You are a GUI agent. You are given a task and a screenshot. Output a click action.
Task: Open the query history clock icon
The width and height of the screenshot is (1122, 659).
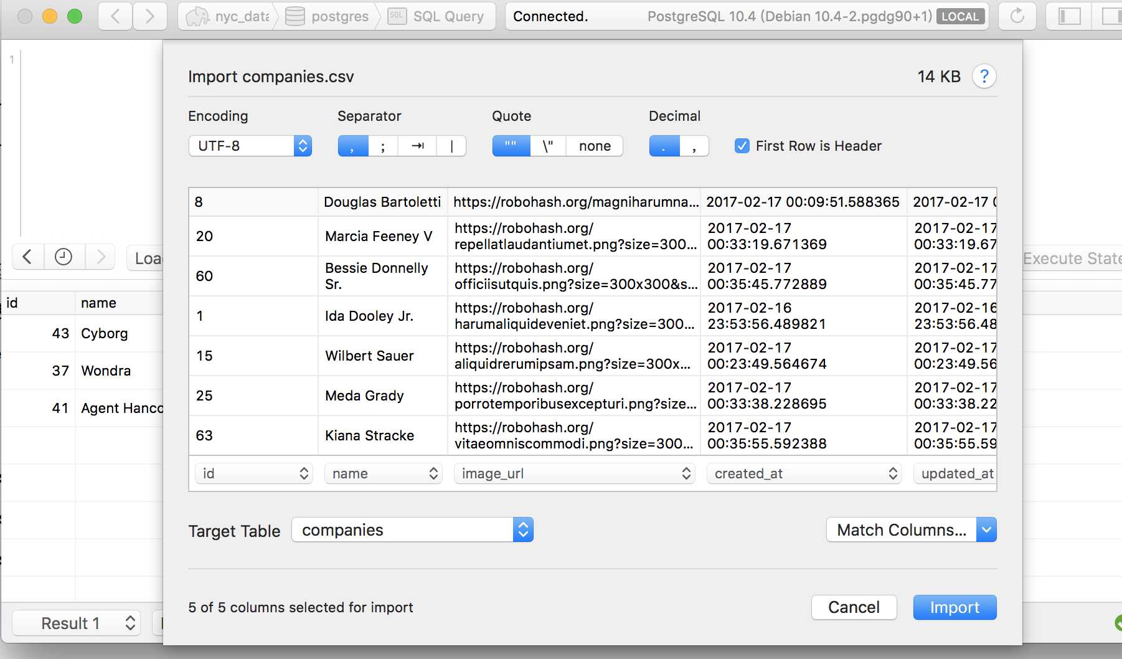[x=64, y=257]
